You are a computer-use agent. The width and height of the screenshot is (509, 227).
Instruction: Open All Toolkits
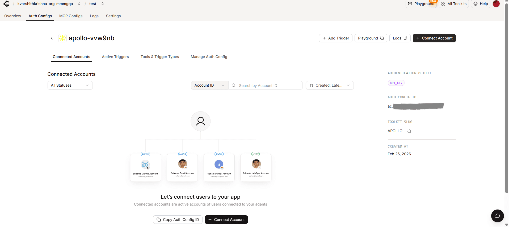[454, 4]
